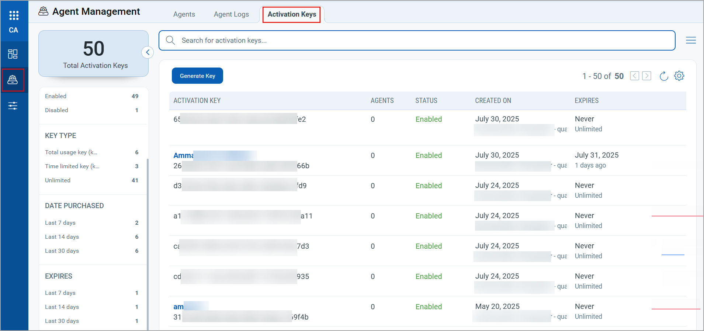Filter keys by Disabled status
The image size is (704, 331).
(56, 110)
